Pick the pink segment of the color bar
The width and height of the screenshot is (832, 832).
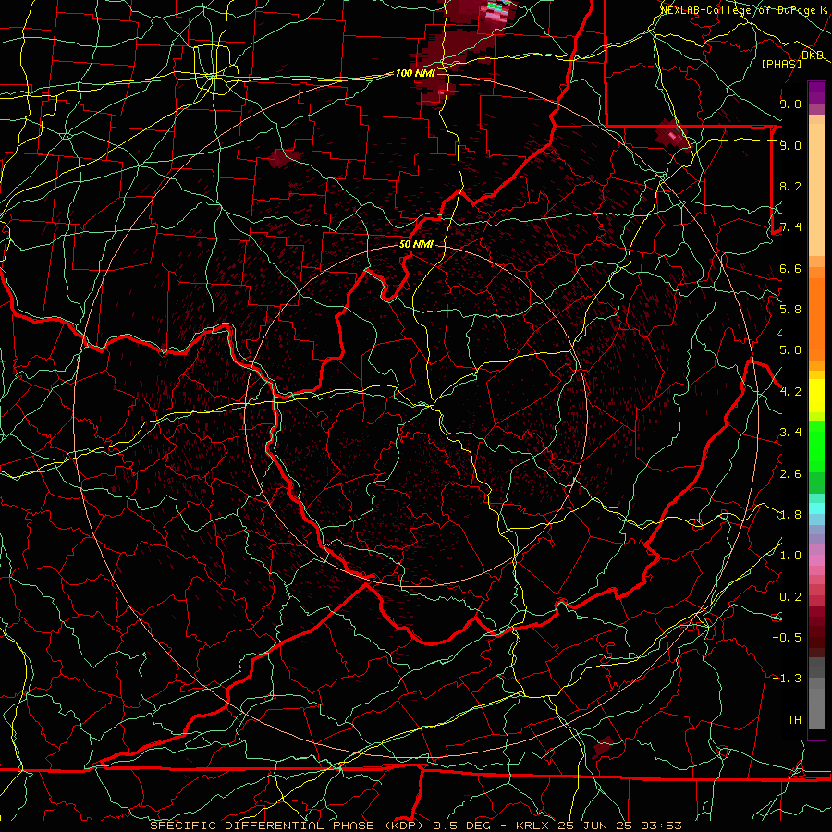[x=816, y=560]
